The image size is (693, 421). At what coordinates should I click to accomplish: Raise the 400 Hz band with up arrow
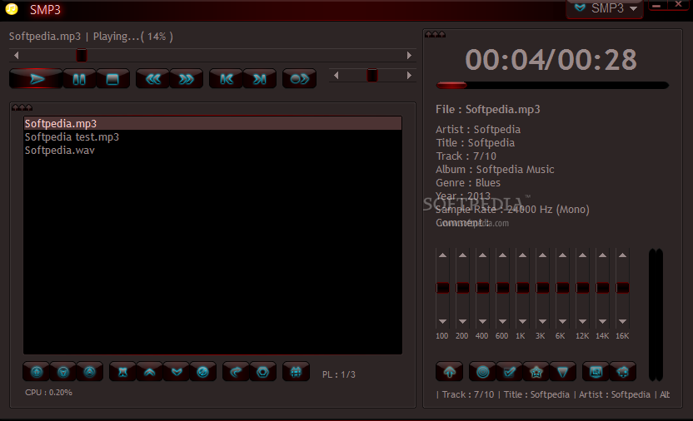[482, 255]
